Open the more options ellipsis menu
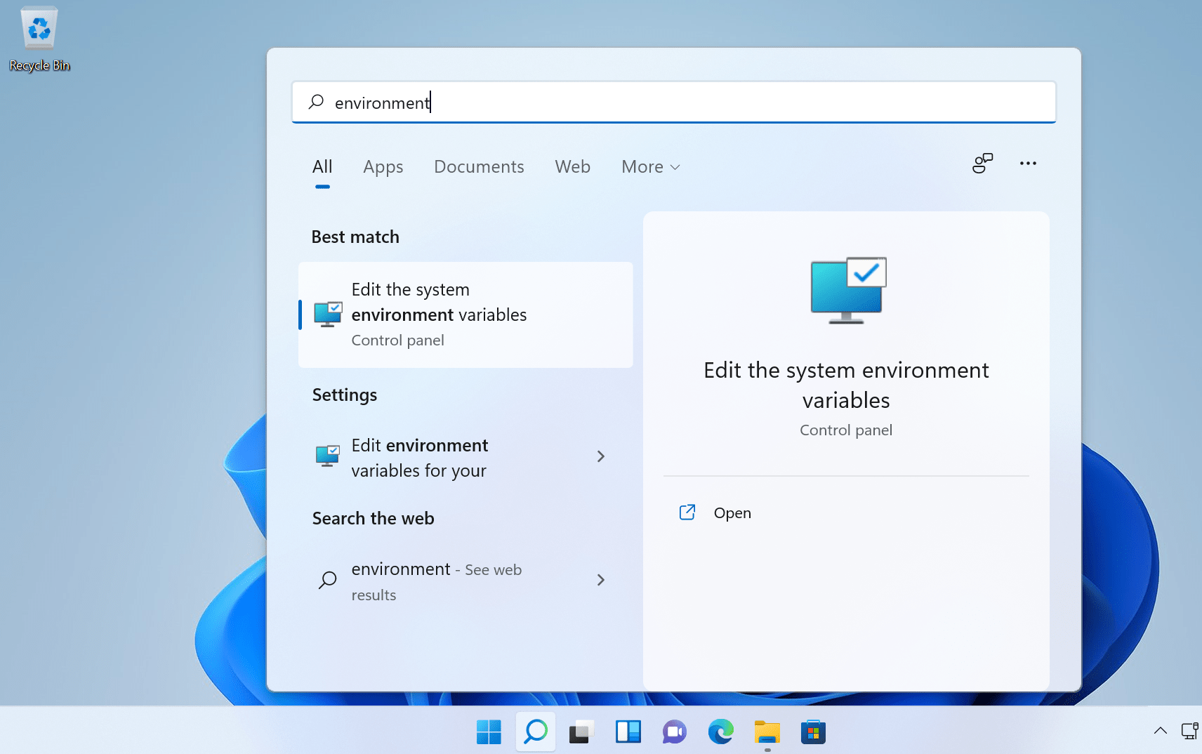Image resolution: width=1202 pixels, height=754 pixels. pyautogui.click(x=1028, y=163)
